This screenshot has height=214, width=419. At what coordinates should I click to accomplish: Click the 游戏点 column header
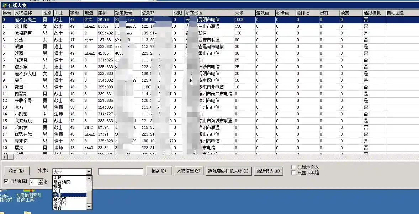(265, 13)
